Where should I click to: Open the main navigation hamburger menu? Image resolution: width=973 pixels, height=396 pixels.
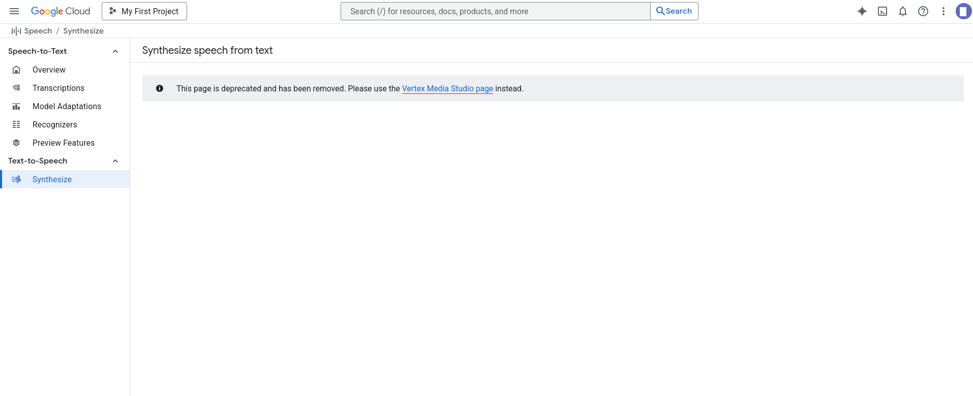click(x=14, y=11)
